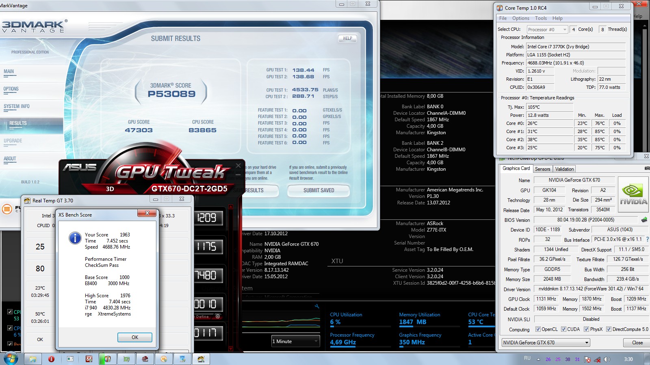The width and height of the screenshot is (650, 365).
Task: Click the 3DMark score P53089
Action: click(x=171, y=94)
